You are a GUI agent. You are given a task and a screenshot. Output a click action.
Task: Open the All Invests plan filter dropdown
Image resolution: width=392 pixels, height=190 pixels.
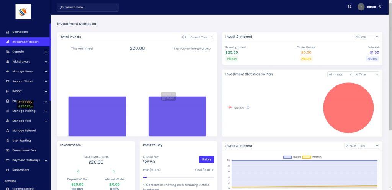(340, 74)
